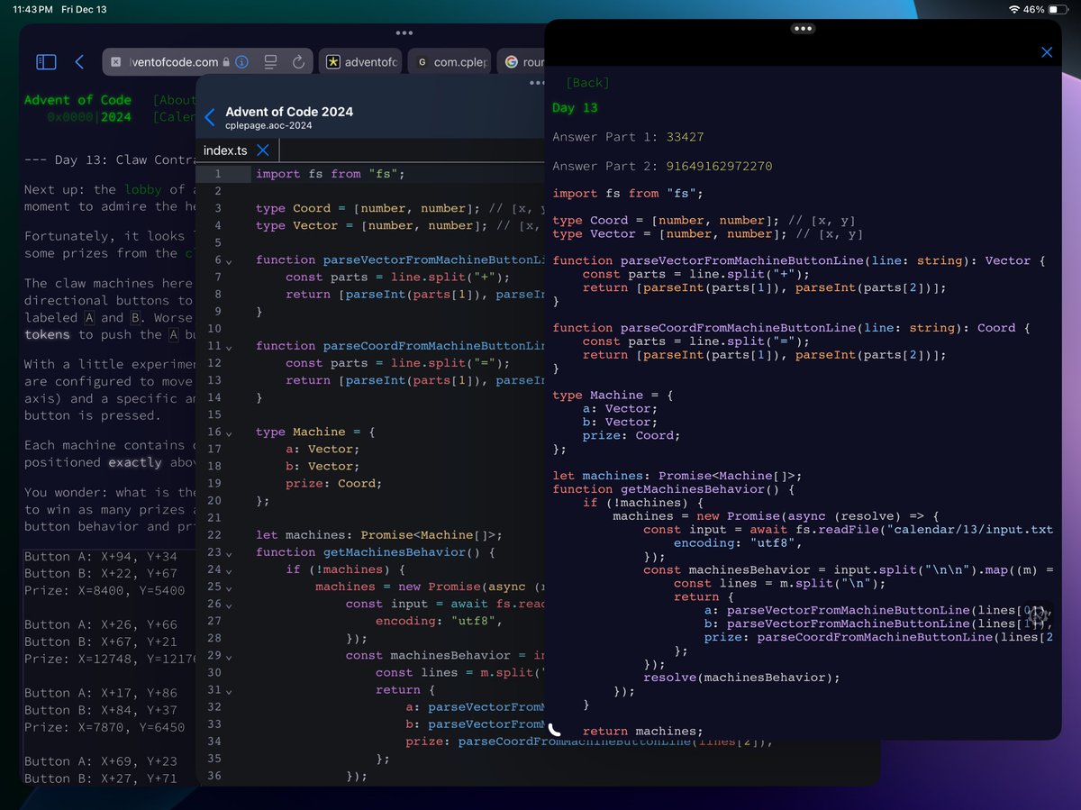The image size is (1081, 810).
Task: Click 'resolve(machinesBehavior);' in preview
Action: [741, 678]
